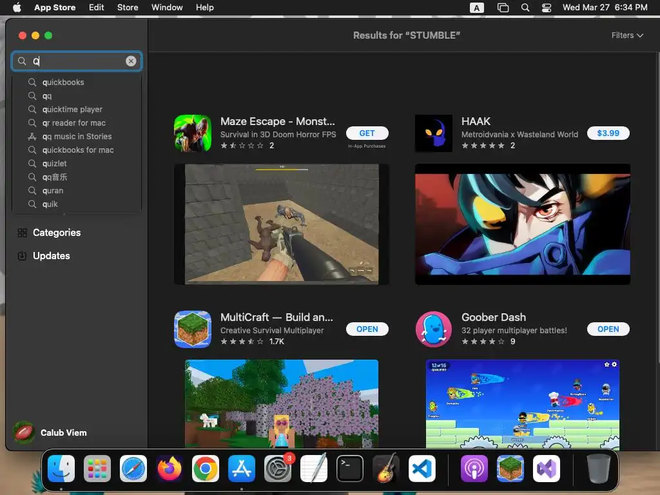
Task: Open the Goober Dash app
Action: pos(608,329)
